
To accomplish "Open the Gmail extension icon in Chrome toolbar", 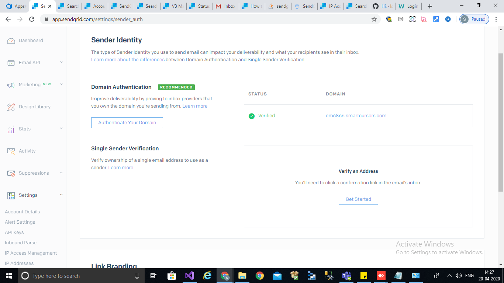I will click(x=401, y=19).
